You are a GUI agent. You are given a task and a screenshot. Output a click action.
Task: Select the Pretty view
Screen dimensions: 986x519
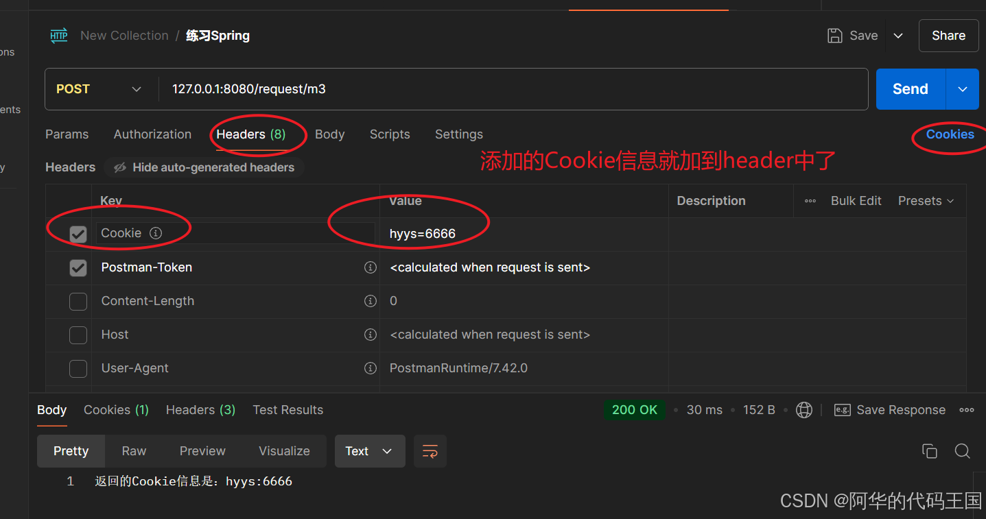[71, 451]
